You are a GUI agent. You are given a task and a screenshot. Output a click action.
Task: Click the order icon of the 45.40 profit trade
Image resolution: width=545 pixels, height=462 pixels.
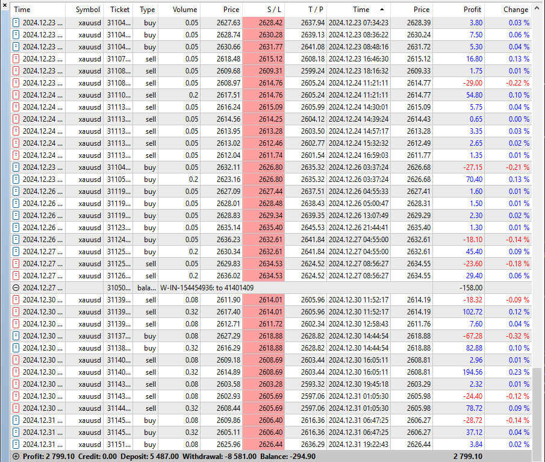point(16,252)
